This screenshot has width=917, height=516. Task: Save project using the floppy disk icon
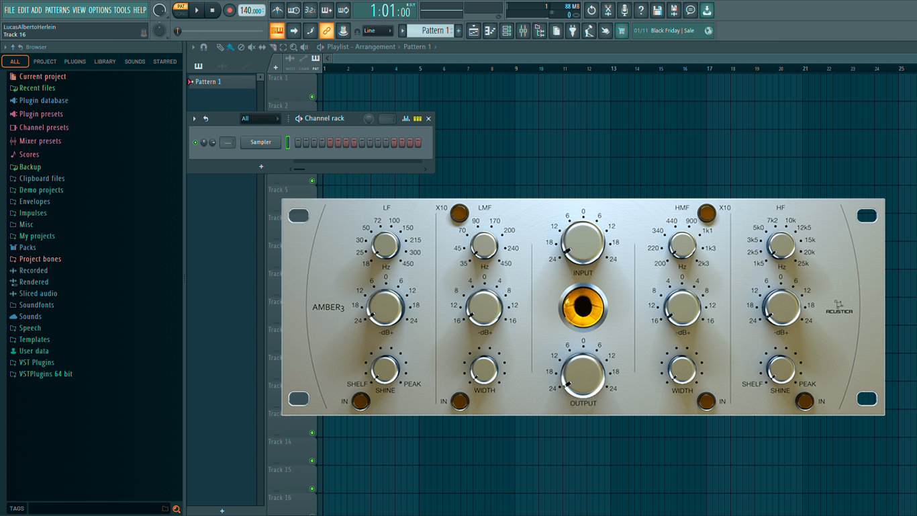(657, 10)
